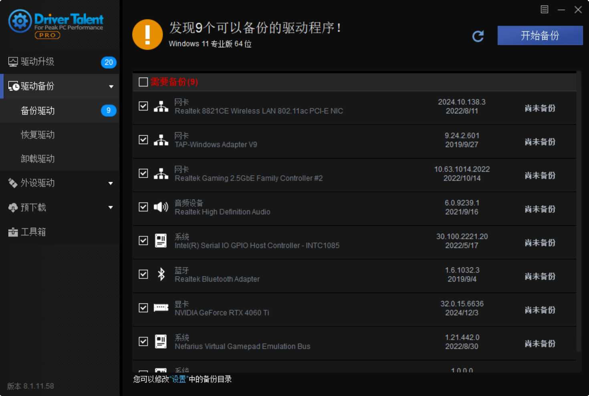589x396 pixels.
Task: Click the Driver Talent gear logo
Action: pos(20,21)
